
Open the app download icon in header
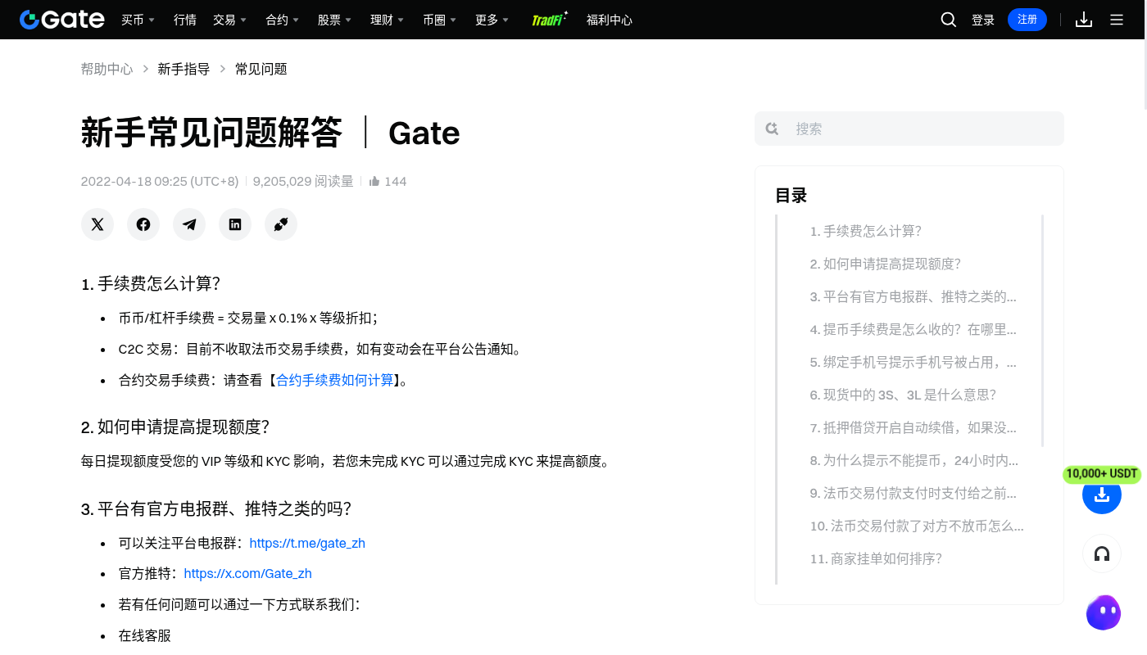tap(1084, 20)
